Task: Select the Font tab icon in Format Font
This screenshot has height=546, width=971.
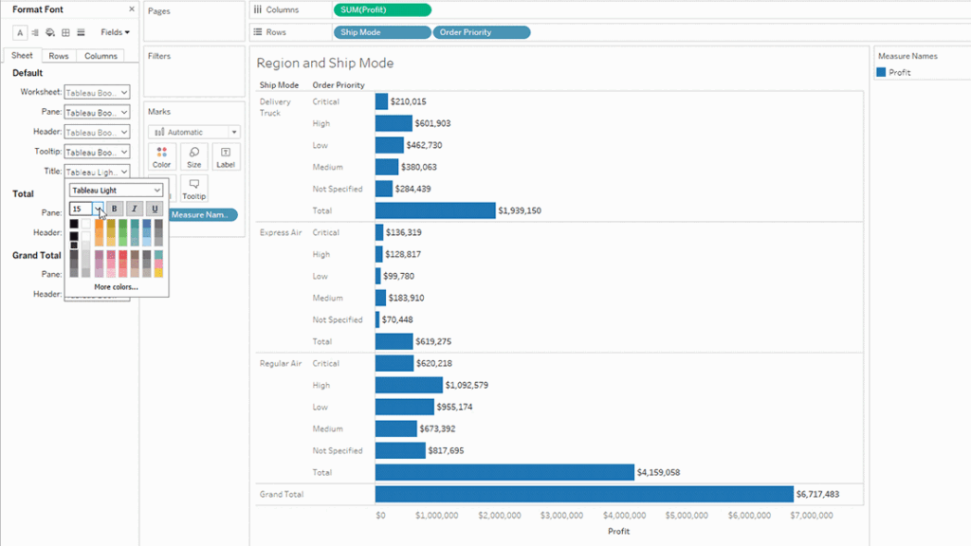Action: pos(20,32)
